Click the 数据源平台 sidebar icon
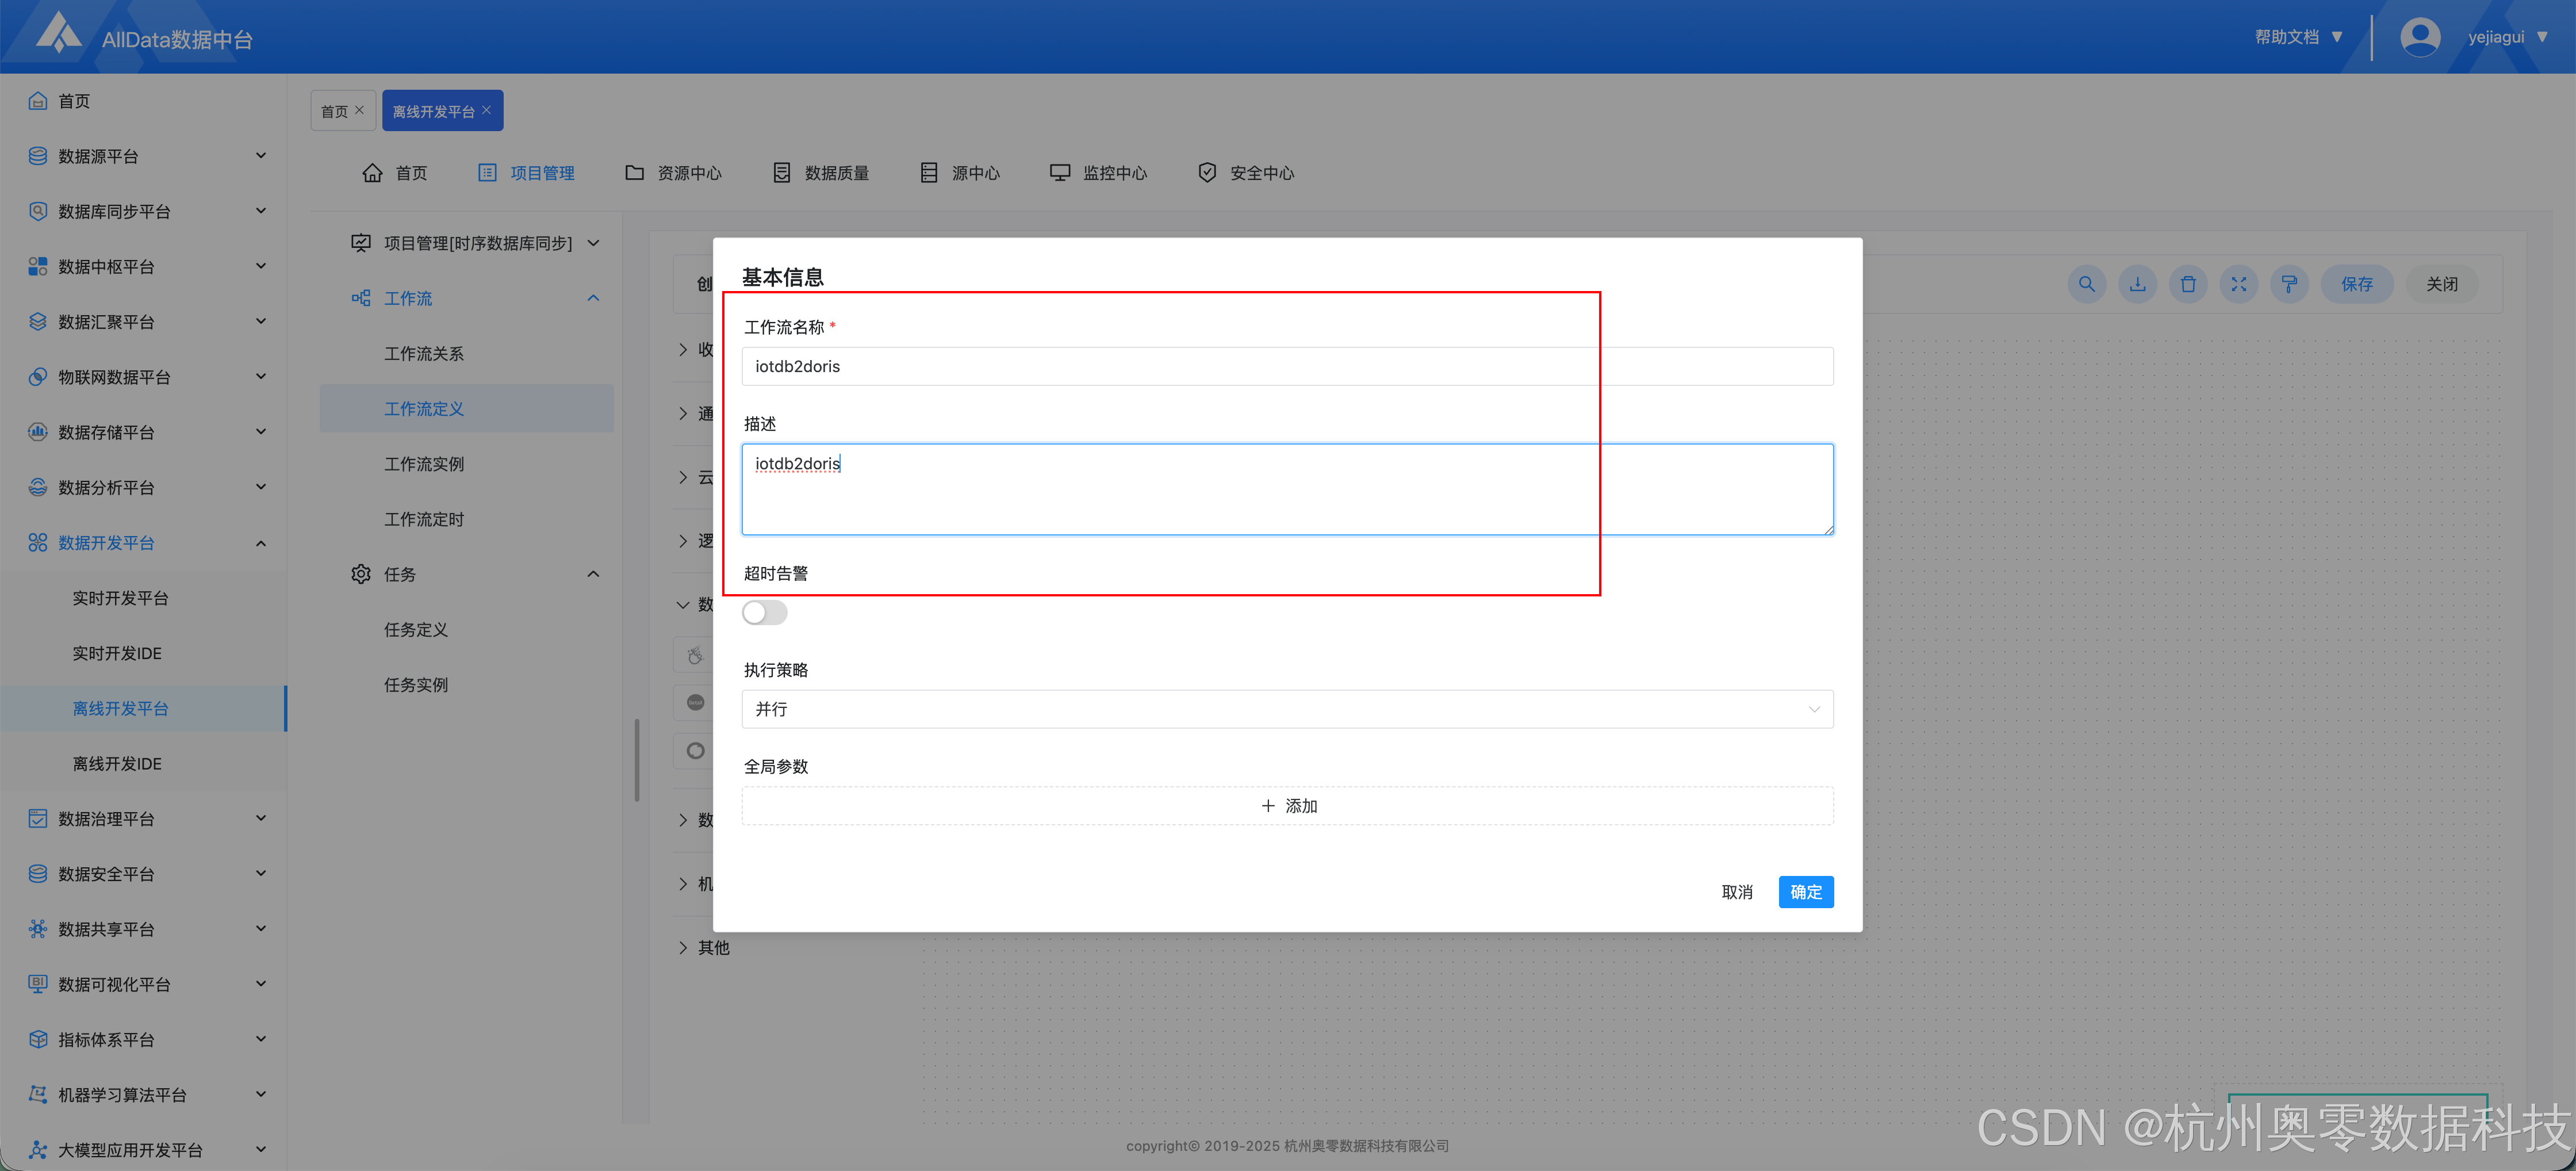2576x1171 pixels. (x=38, y=156)
